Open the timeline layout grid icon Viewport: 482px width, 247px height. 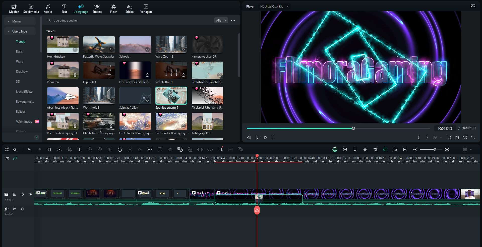[x=7, y=149]
